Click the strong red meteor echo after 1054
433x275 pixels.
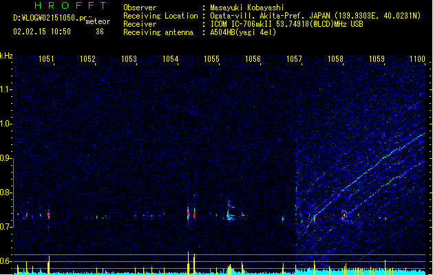(188, 214)
